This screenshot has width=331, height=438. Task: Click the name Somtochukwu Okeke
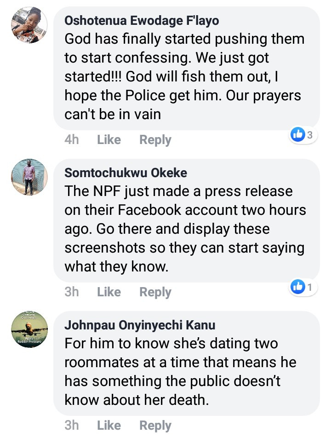click(126, 173)
